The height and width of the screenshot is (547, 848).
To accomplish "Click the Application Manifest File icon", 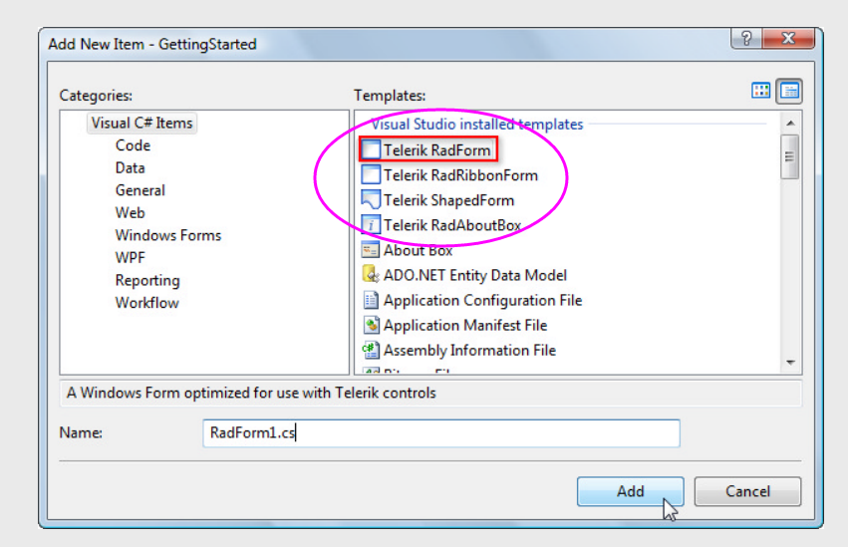I will [371, 324].
